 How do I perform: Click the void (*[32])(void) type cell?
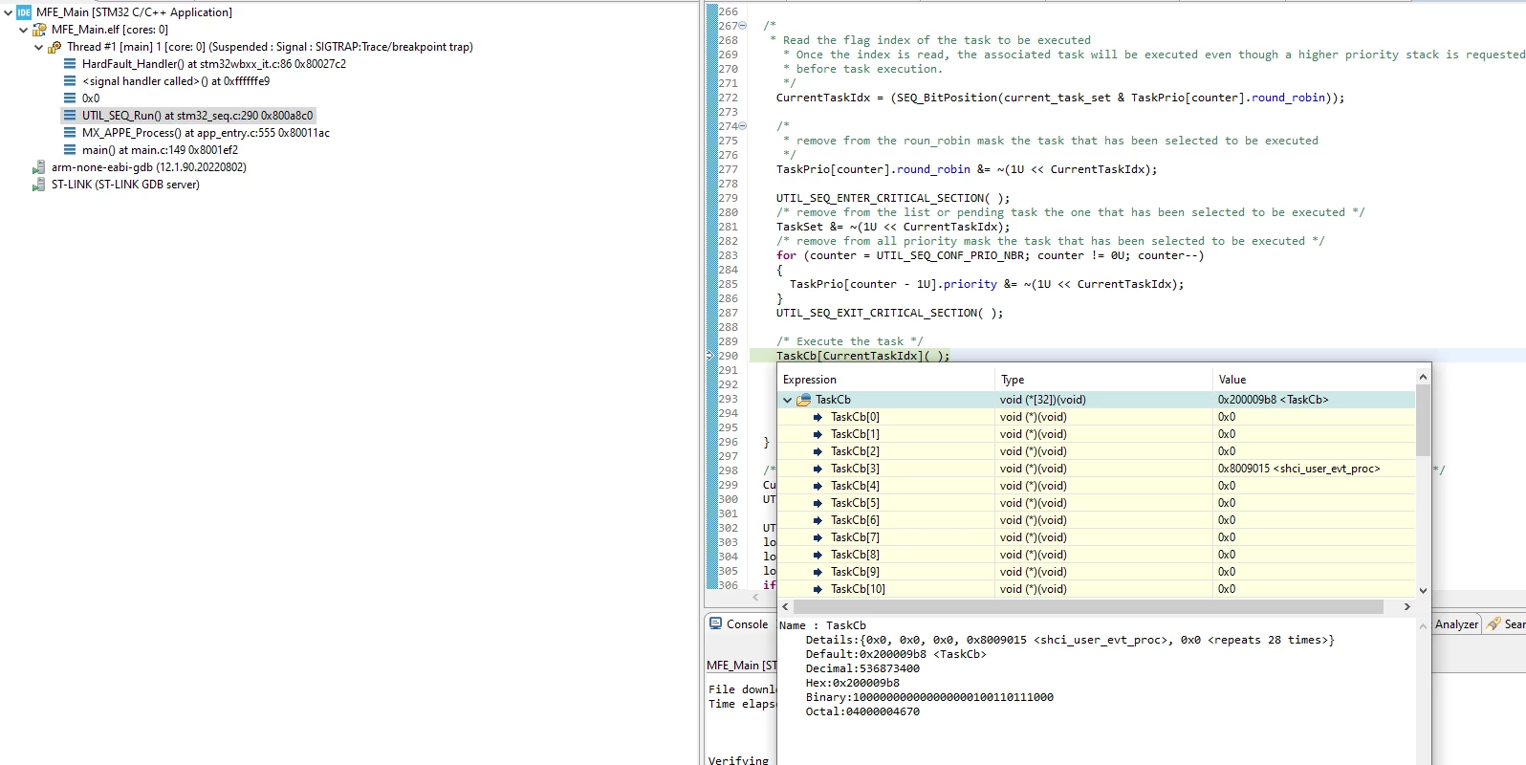(1104, 400)
